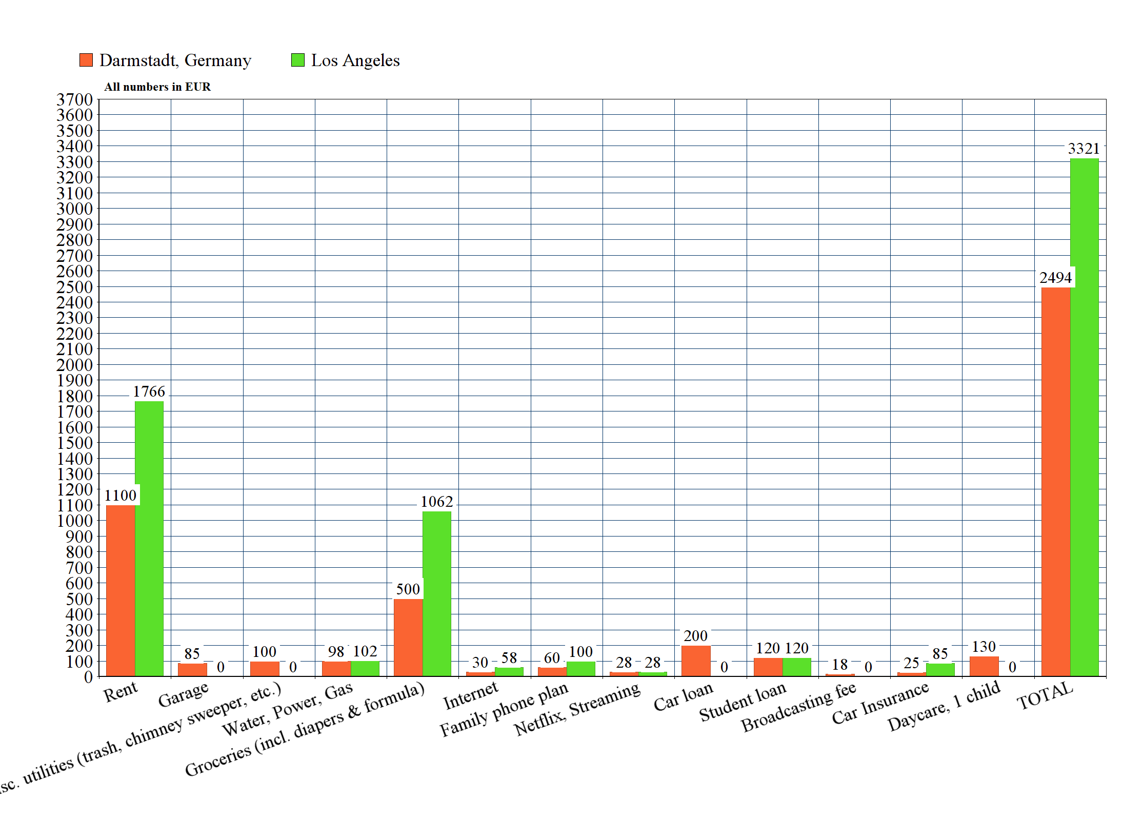The image size is (1123, 825).
Task: Select the orange Rent bar labeled 1100
Action: click(121, 590)
